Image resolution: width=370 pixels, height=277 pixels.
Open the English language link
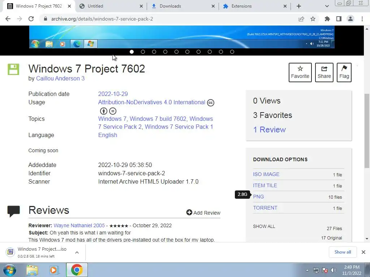108,135
